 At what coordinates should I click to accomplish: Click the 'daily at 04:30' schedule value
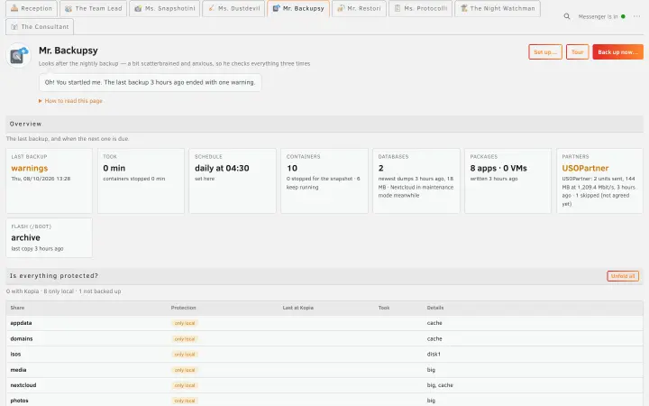(x=222, y=168)
